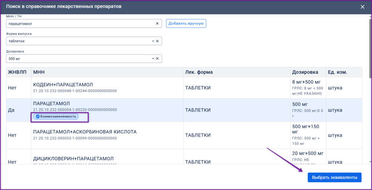Click the Да value in ЖНВЛП column
The image size is (372, 190).
pos(11,110)
